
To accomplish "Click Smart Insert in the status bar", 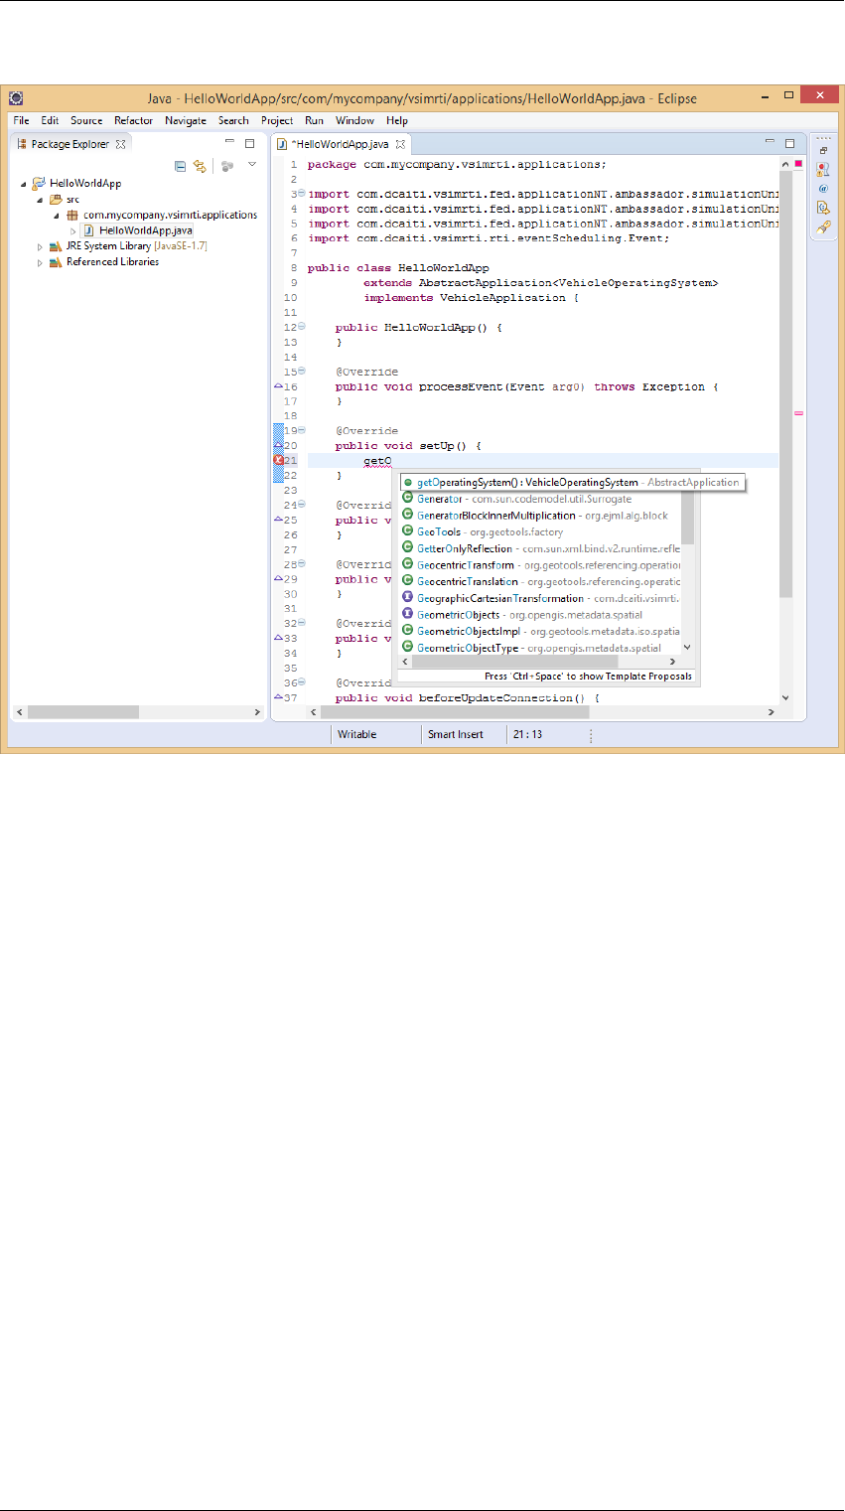I will tap(456, 734).
